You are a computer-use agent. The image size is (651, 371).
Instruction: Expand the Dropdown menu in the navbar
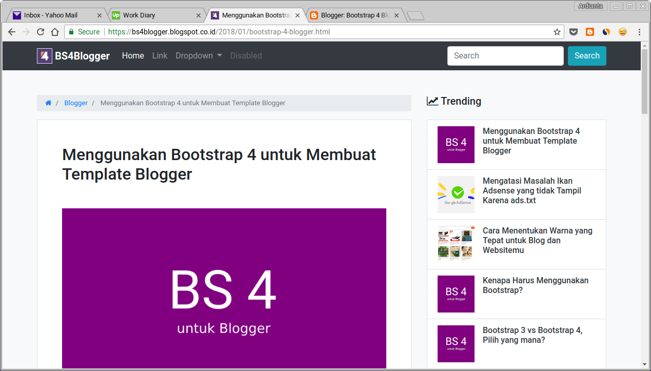[x=198, y=55]
